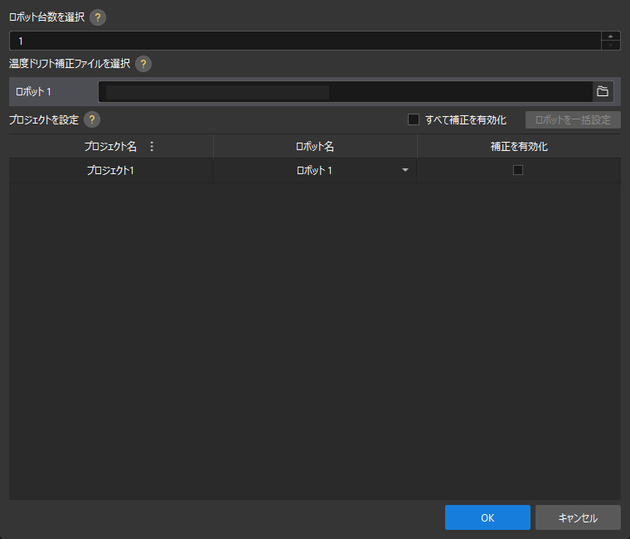Open help for ロボット台数を選択
The width and height of the screenshot is (630, 539).
[98, 17]
